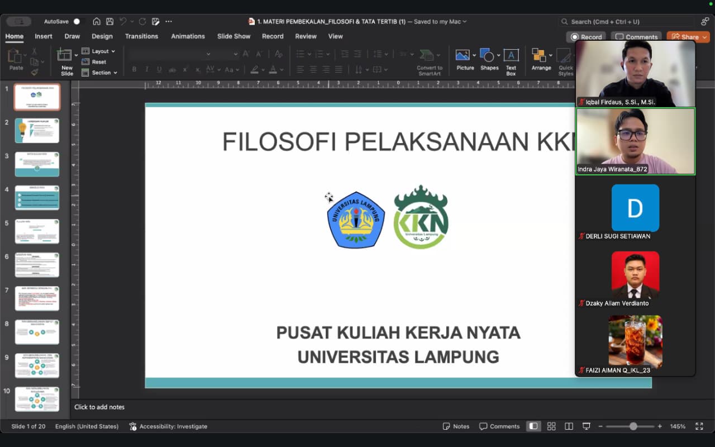Click the Reset button
This screenshot has width=715, height=447.
click(94, 62)
